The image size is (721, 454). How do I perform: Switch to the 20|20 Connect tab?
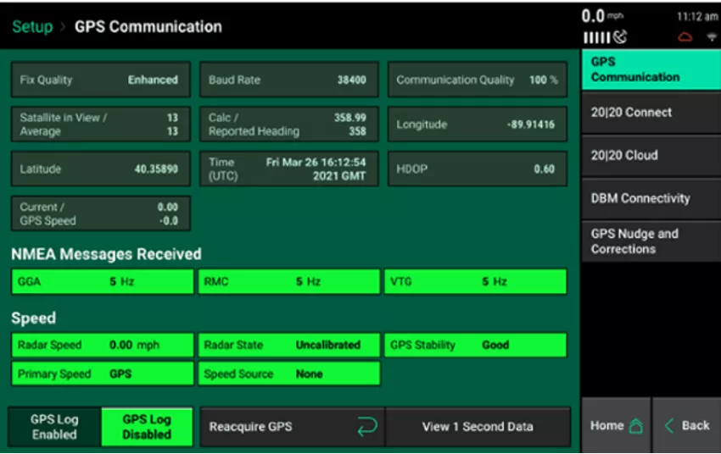click(x=650, y=113)
